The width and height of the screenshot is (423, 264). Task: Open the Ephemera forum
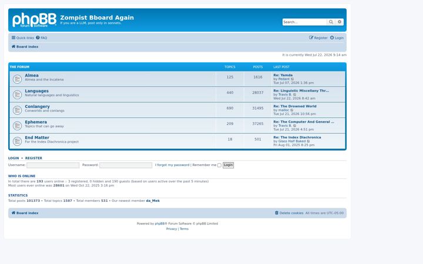click(36, 122)
